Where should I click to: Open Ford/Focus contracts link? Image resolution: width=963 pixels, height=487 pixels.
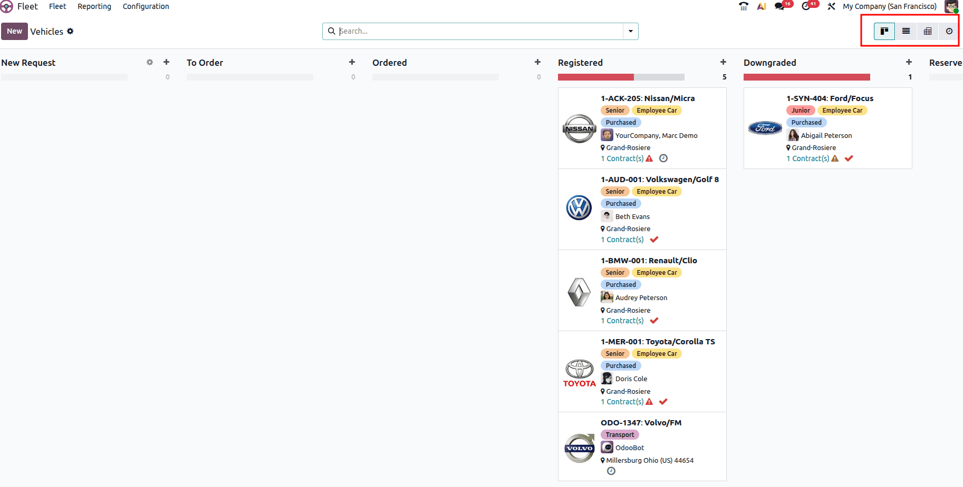(808, 158)
